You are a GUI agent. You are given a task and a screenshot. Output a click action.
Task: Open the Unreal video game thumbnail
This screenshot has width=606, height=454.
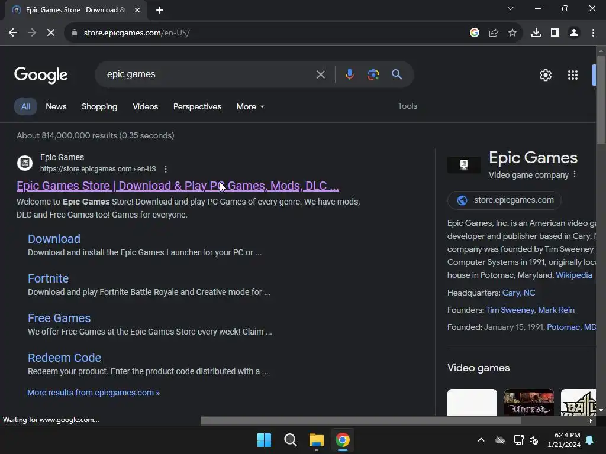click(528, 402)
